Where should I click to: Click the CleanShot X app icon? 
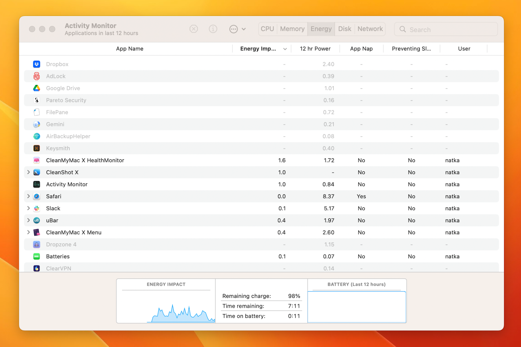tap(36, 172)
